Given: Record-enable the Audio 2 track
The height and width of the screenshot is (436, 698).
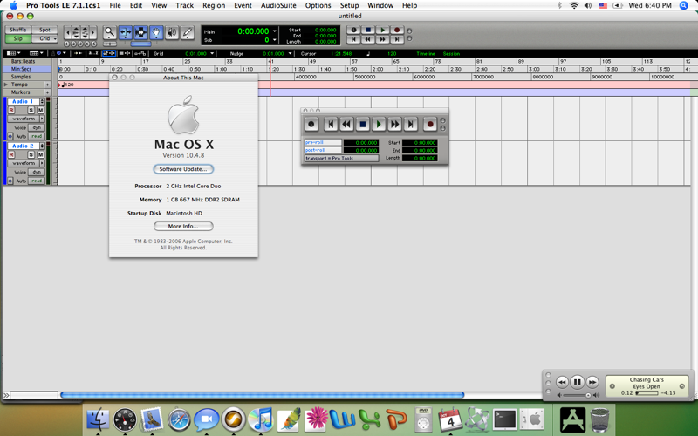Looking at the screenshot, I should point(11,154).
